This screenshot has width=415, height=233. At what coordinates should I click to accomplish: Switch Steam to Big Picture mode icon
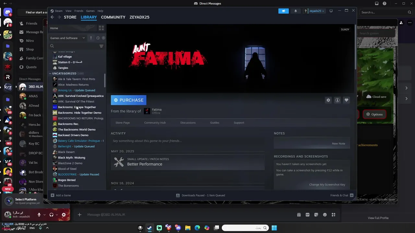[x=331, y=11]
